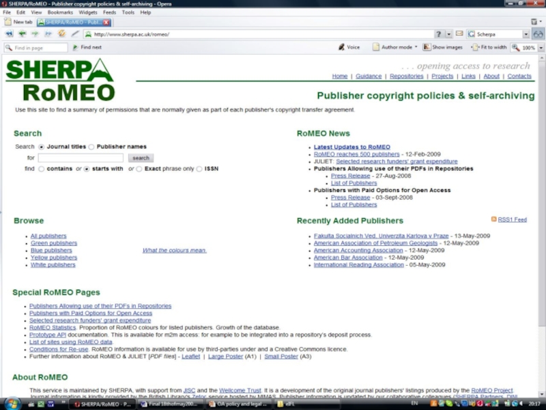
Task: Select the starts with radio button
Action: coord(87,169)
